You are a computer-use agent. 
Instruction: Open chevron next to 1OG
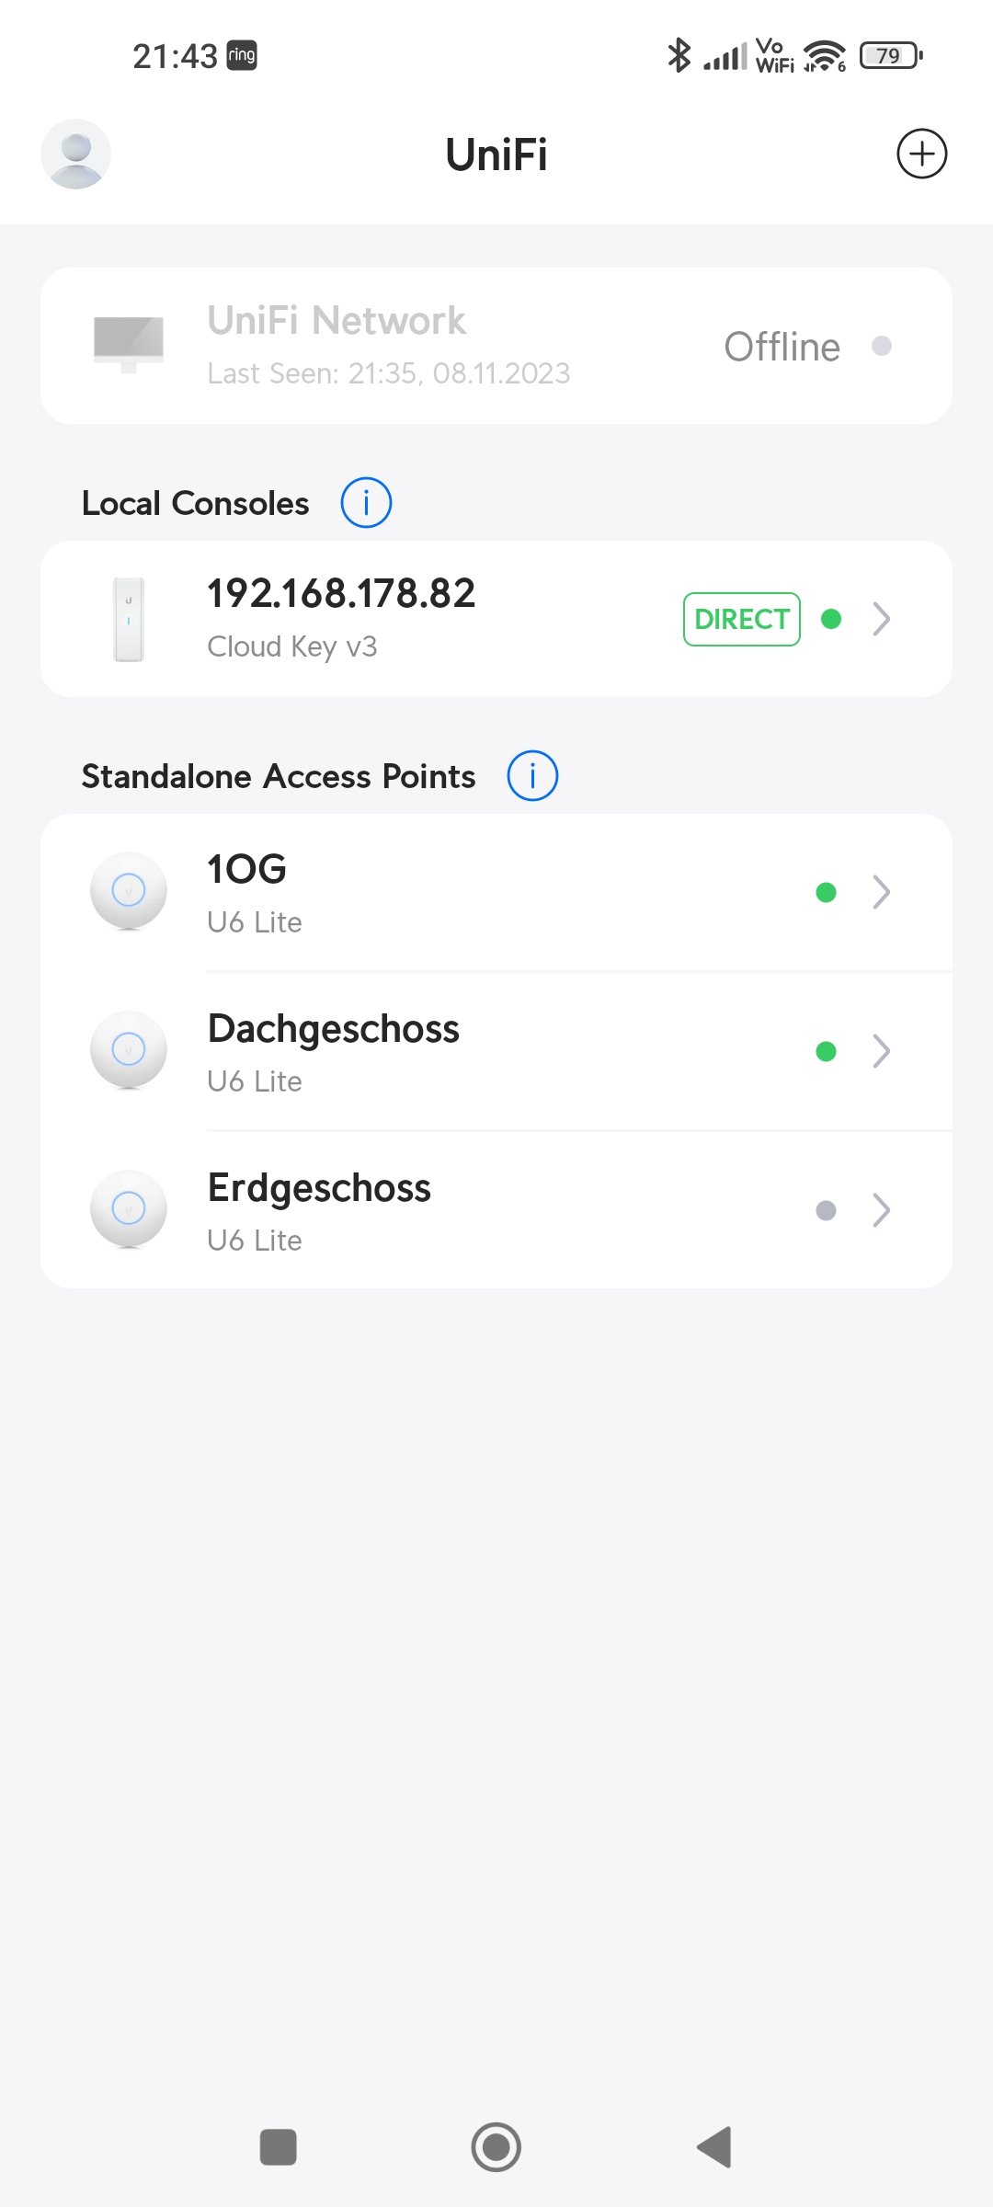(882, 892)
